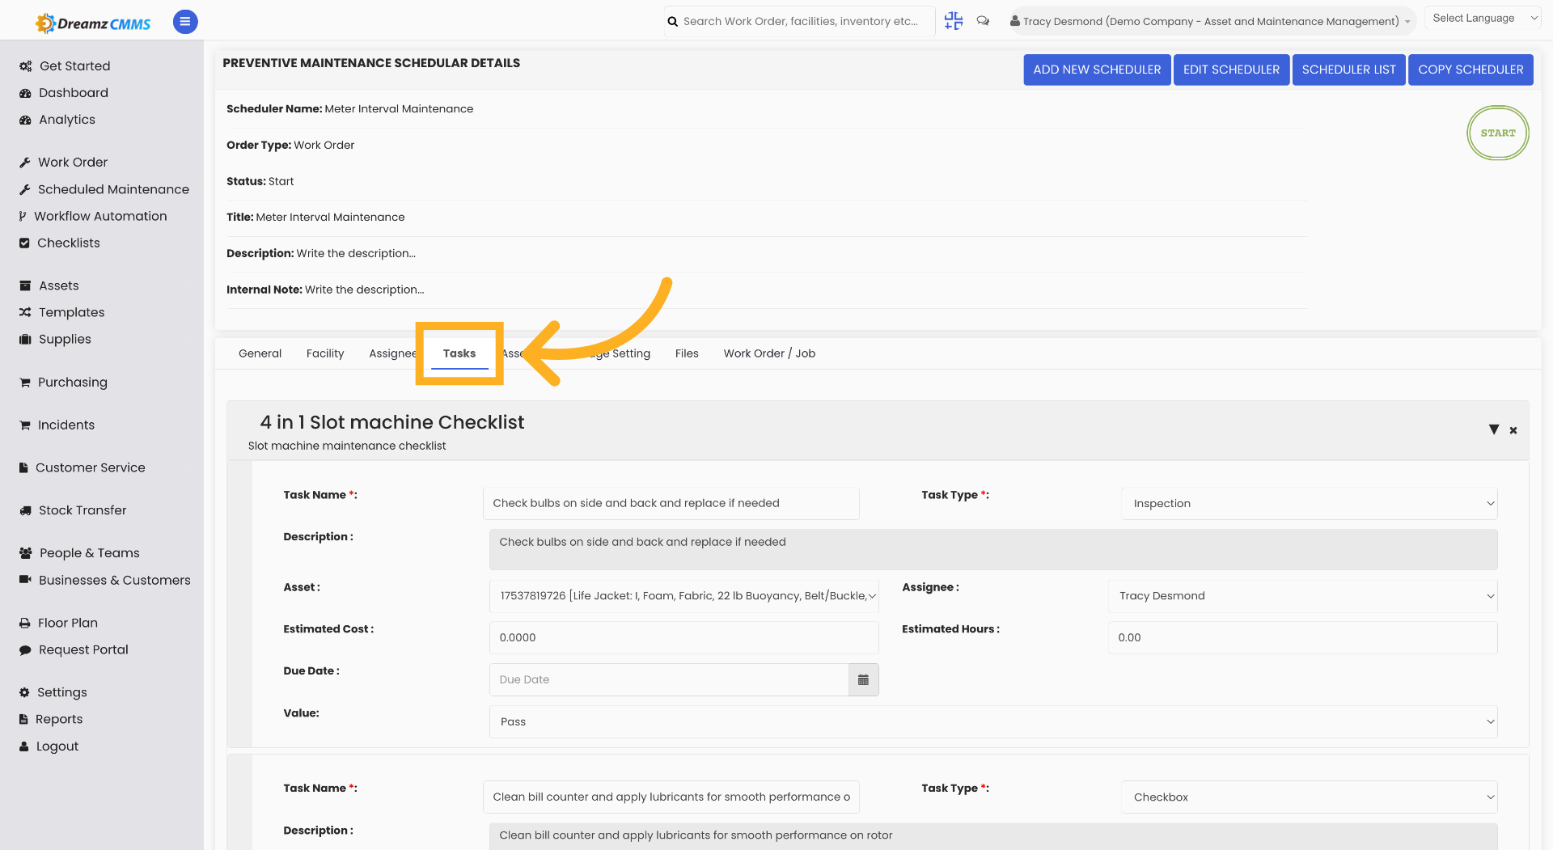The height and width of the screenshot is (850, 1553).
Task: Click the Dreamz CMMS logo
Action: pos(93,23)
